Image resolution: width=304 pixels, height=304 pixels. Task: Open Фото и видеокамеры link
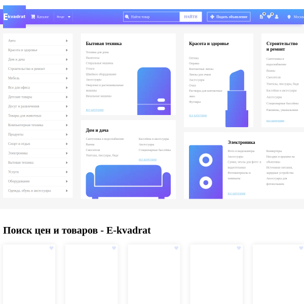click(241, 151)
